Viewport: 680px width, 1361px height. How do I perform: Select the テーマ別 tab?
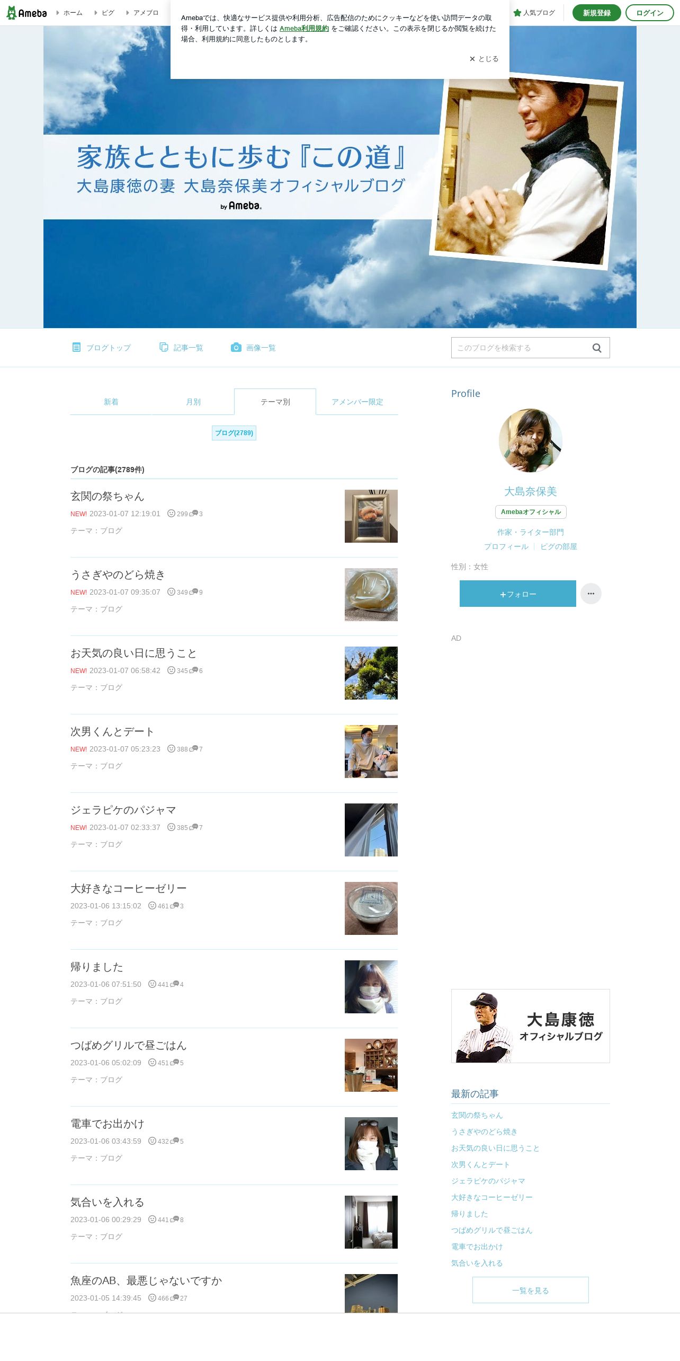pos(275,402)
